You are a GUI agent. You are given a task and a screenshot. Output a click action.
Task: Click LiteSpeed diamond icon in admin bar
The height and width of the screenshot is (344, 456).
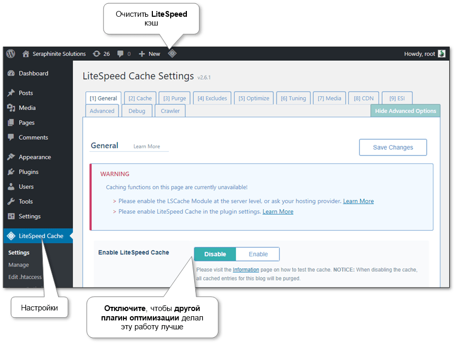click(x=172, y=53)
